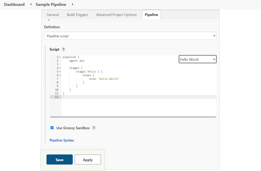Click the Groovy Sandbox help icon
This screenshot has height=171, width=261.
(x=94, y=128)
